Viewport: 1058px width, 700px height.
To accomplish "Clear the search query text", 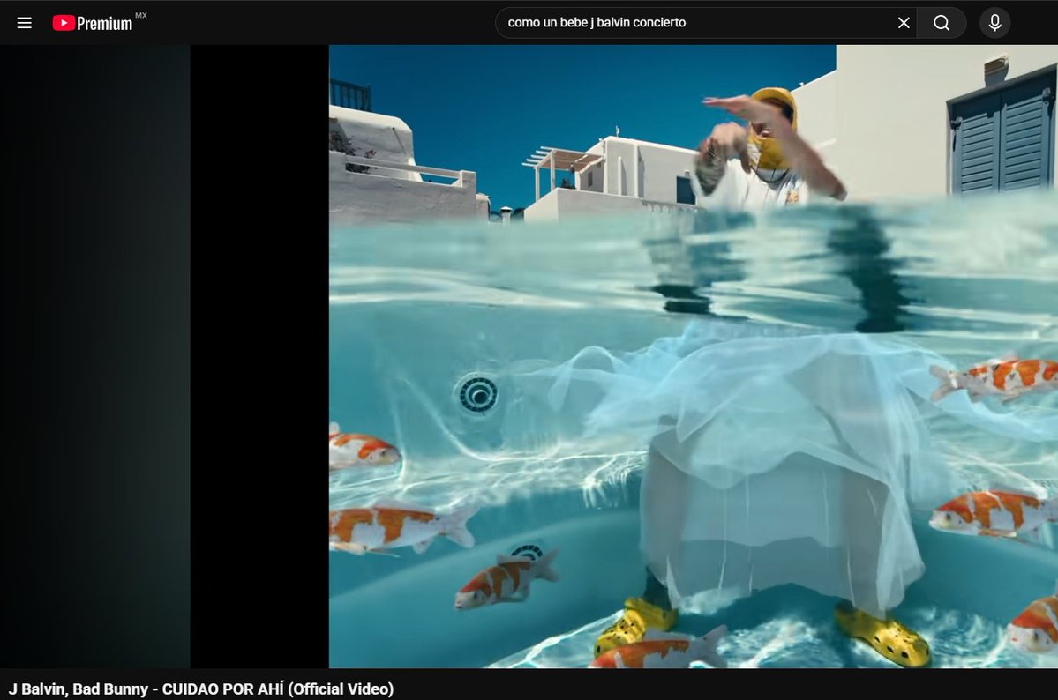I will (904, 23).
